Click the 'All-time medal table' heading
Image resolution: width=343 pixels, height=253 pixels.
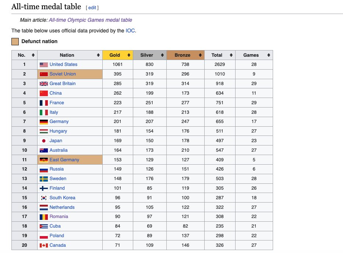click(x=46, y=7)
